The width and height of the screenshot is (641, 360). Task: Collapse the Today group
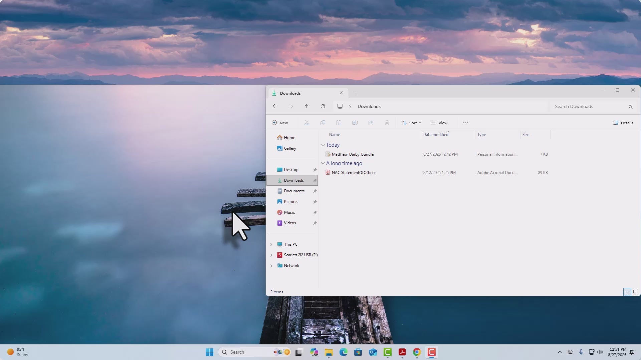click(323, 145)
